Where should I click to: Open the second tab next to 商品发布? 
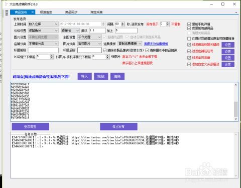46,12
